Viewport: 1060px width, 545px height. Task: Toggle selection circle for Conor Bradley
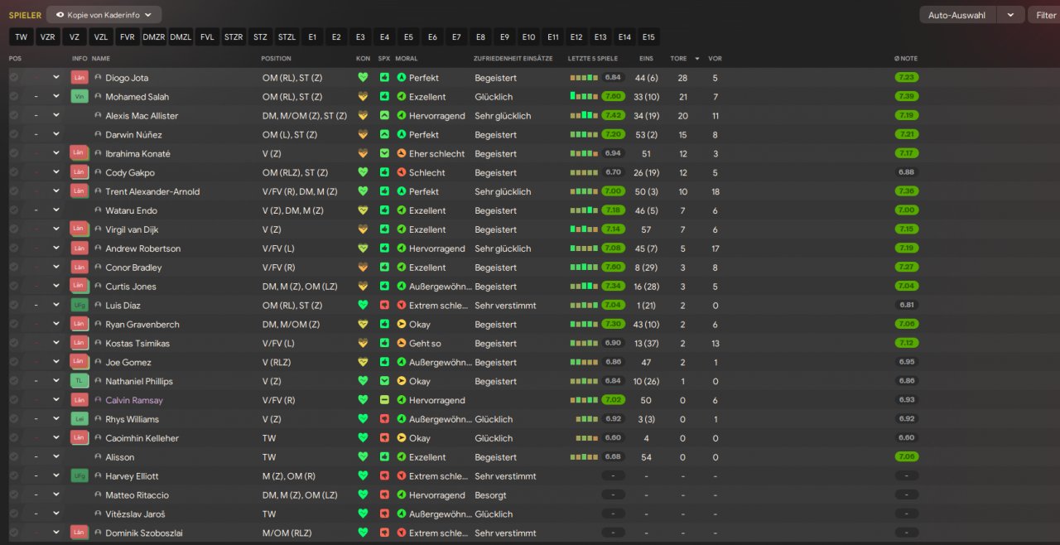(13, 268)
